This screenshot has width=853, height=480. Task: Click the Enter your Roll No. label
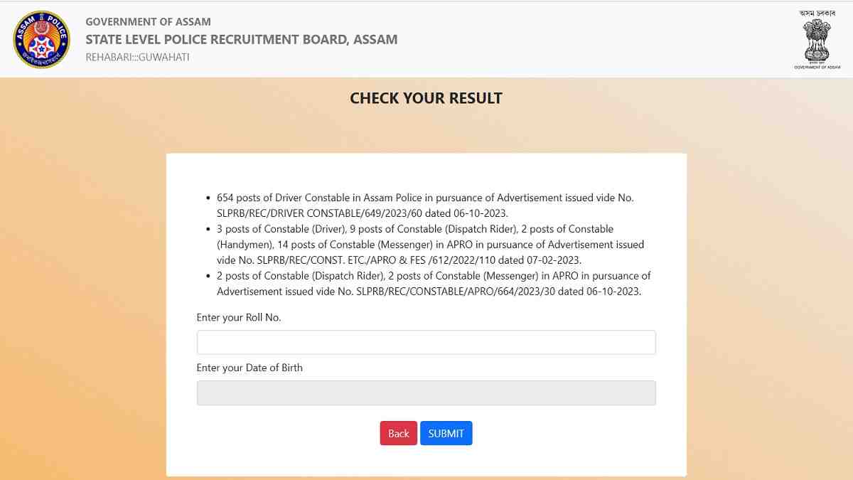click(239, 317)
